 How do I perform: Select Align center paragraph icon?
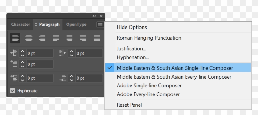tap(29, 38)
